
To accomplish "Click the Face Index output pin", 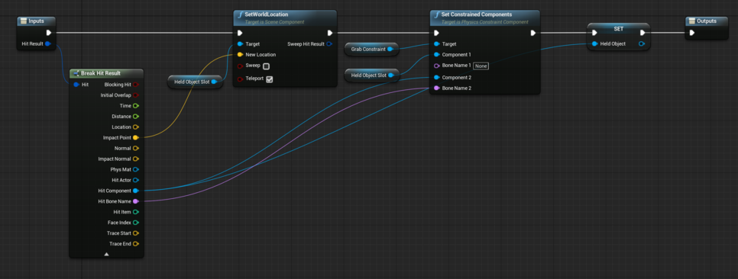I will tap(135, 223).
